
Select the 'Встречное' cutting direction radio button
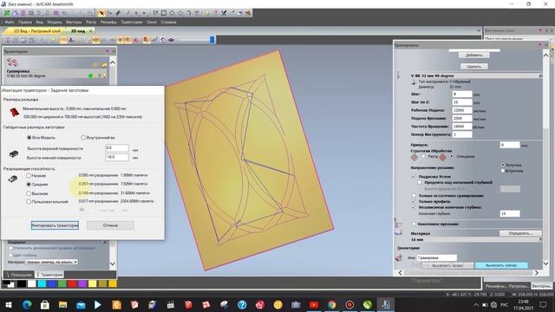[503, 171]
